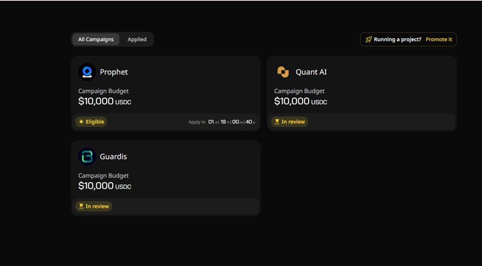Viewport: 482px width, 266px height.
Task: Click the hourglass icon in Quant AI status
Action: click(277, 121)
